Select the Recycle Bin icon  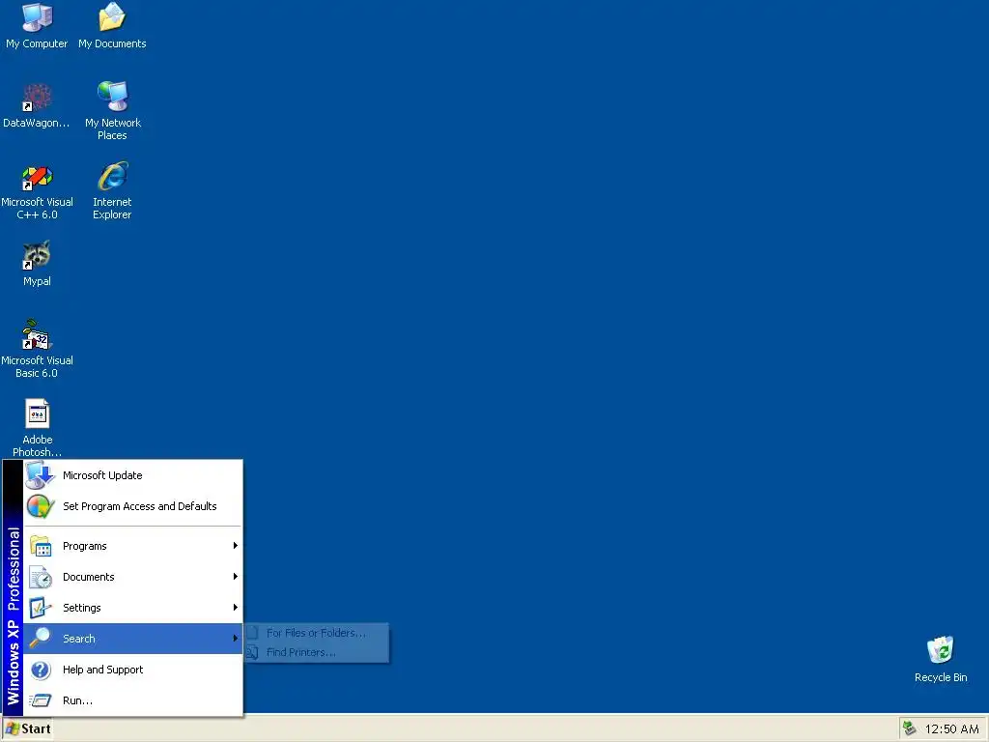coord(941,650)
